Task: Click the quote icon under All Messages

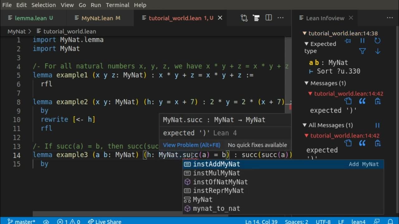Action: pos(363,143)
